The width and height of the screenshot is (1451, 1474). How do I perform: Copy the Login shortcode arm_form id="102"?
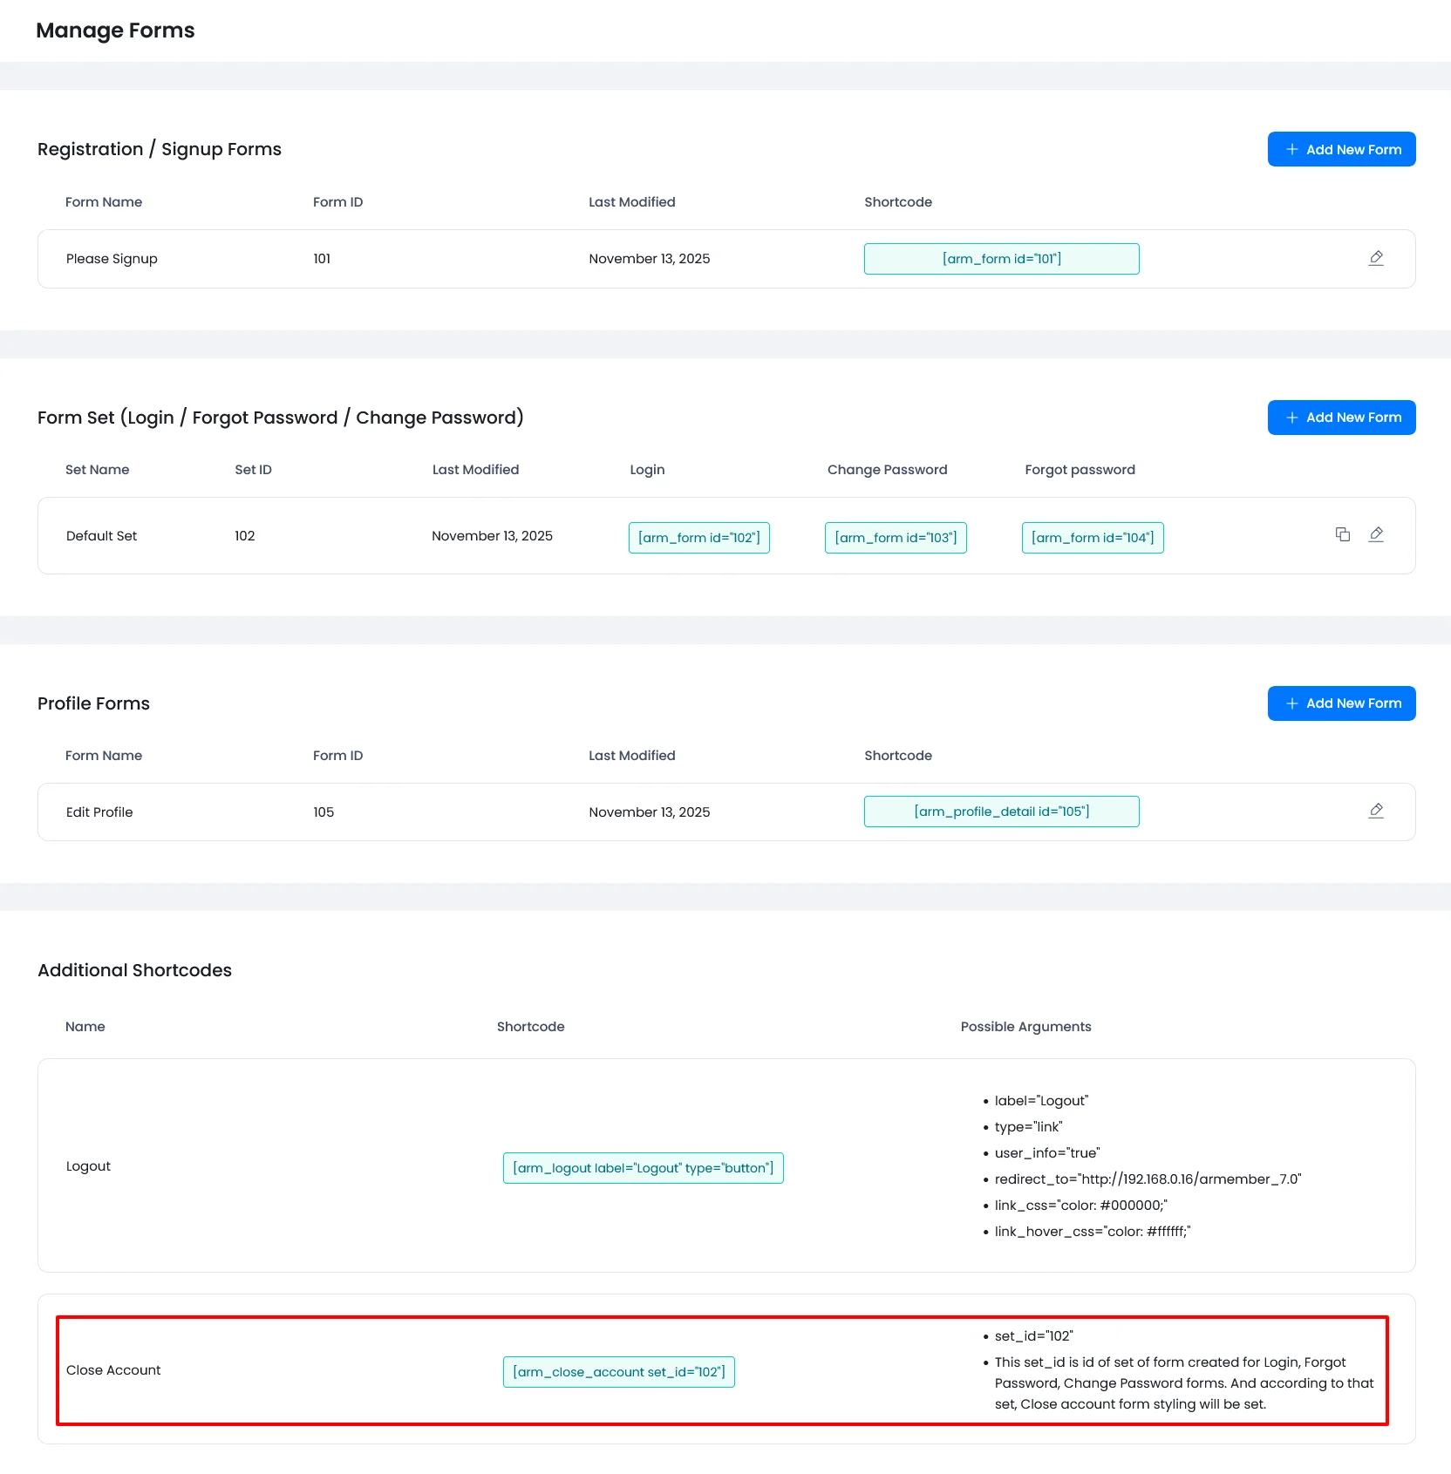click(698, 538)
